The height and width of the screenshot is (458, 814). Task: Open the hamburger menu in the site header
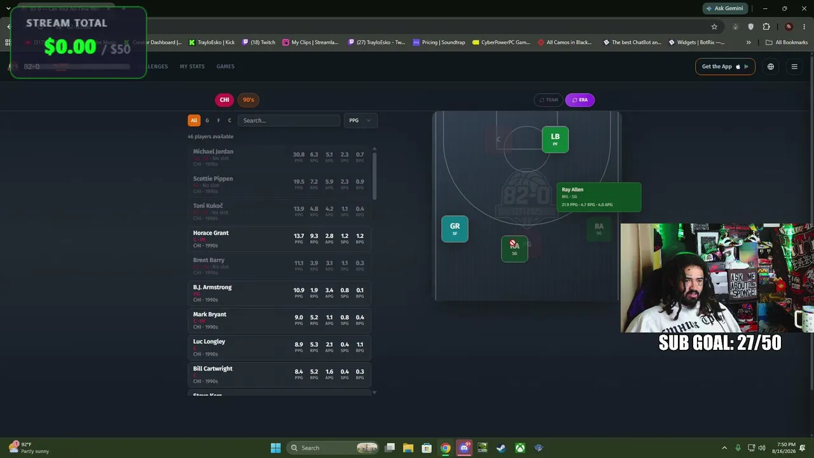point(794,67)
